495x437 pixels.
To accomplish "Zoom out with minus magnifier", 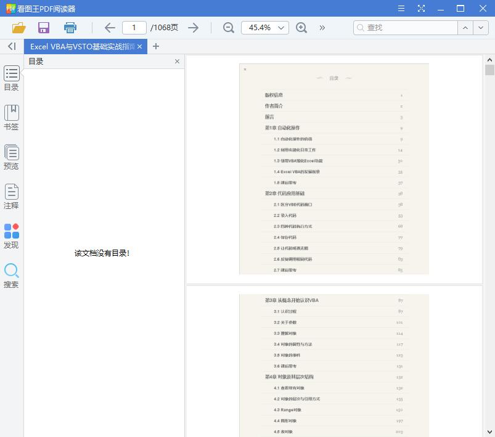I will pyautogui.click(x=228, y=28).
